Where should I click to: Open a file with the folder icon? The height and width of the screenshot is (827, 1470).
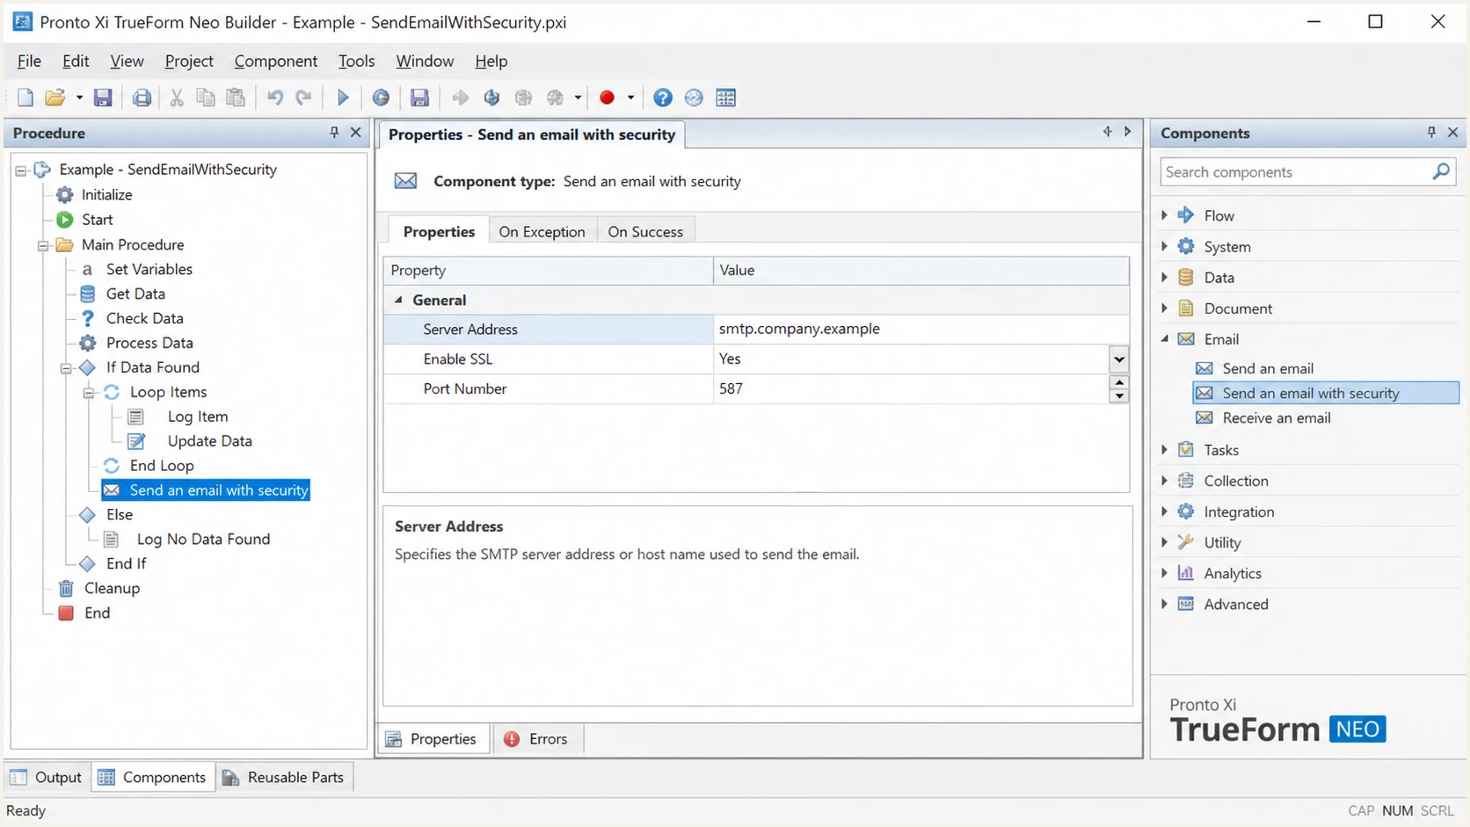[55, 98]
